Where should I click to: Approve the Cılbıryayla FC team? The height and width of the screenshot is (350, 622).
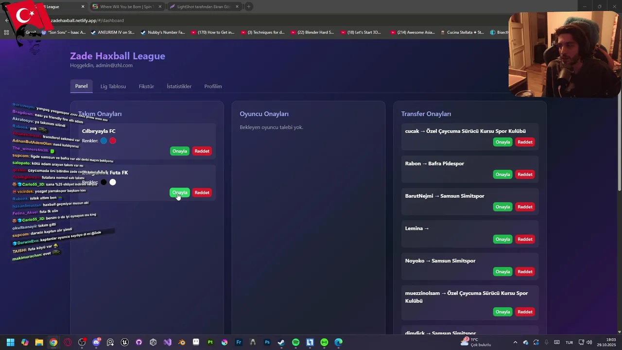[x=180, y=151]
